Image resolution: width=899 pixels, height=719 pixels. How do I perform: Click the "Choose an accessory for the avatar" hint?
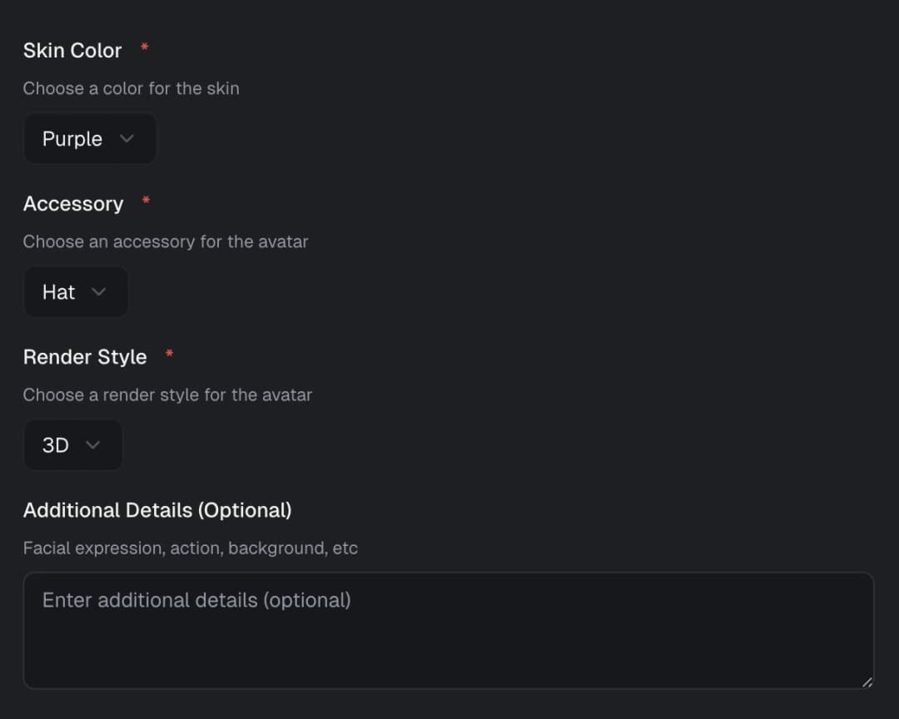click(x=166, y=242)
